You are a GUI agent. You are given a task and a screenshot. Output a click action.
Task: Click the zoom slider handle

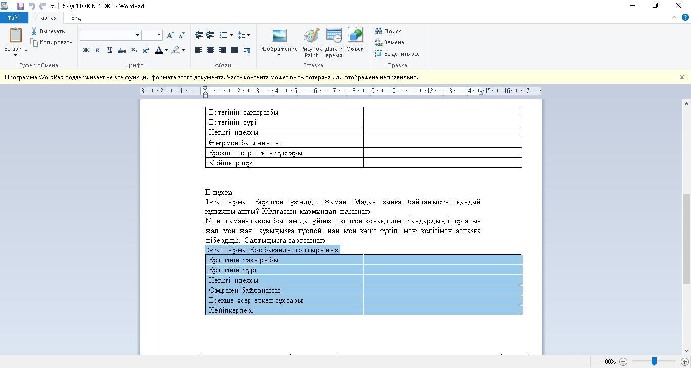654,361
